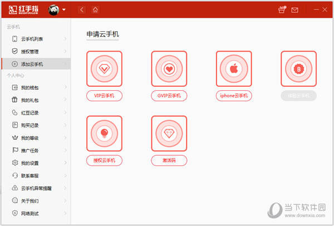Click the gear icon beside 我的设置
This screenshot has height=226, width=334.
point(14,163)
